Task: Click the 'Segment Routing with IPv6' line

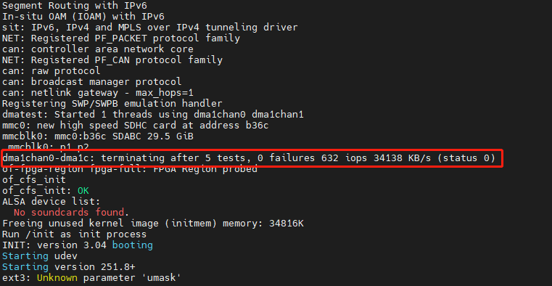Action: point(75,6)
